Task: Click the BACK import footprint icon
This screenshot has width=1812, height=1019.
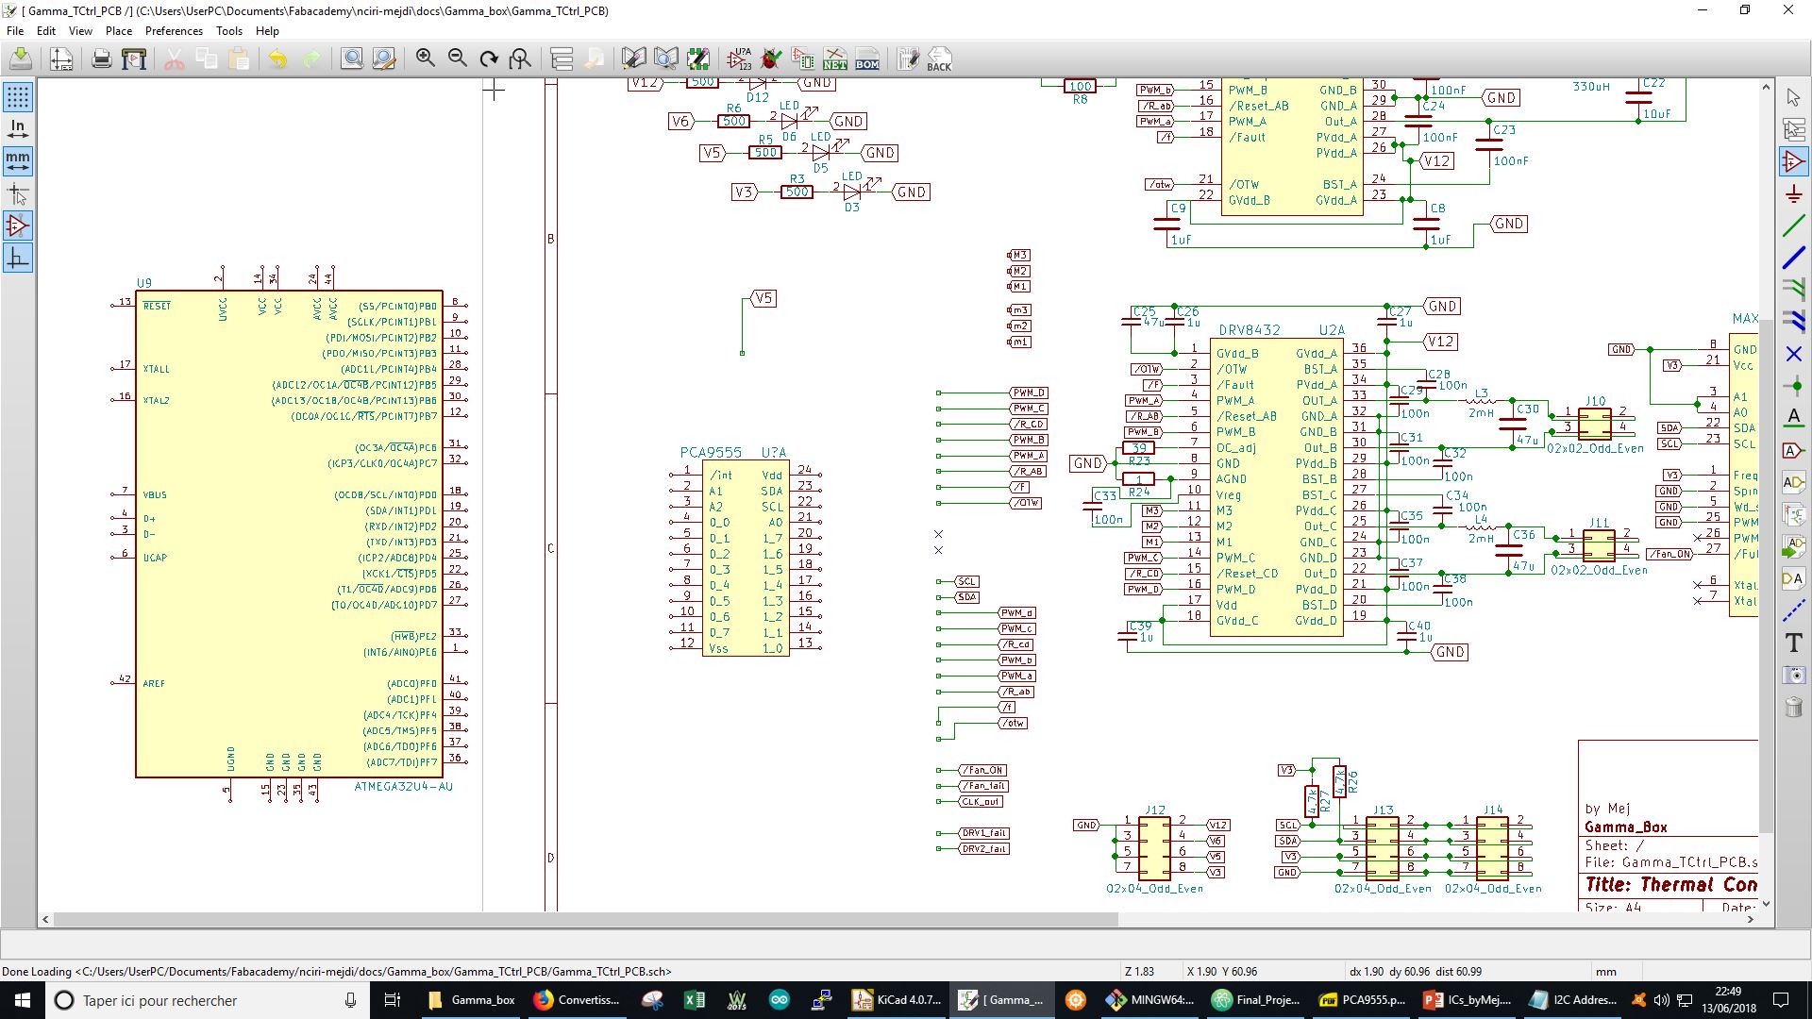Action: pyautogui.click(x=939, y=59)
